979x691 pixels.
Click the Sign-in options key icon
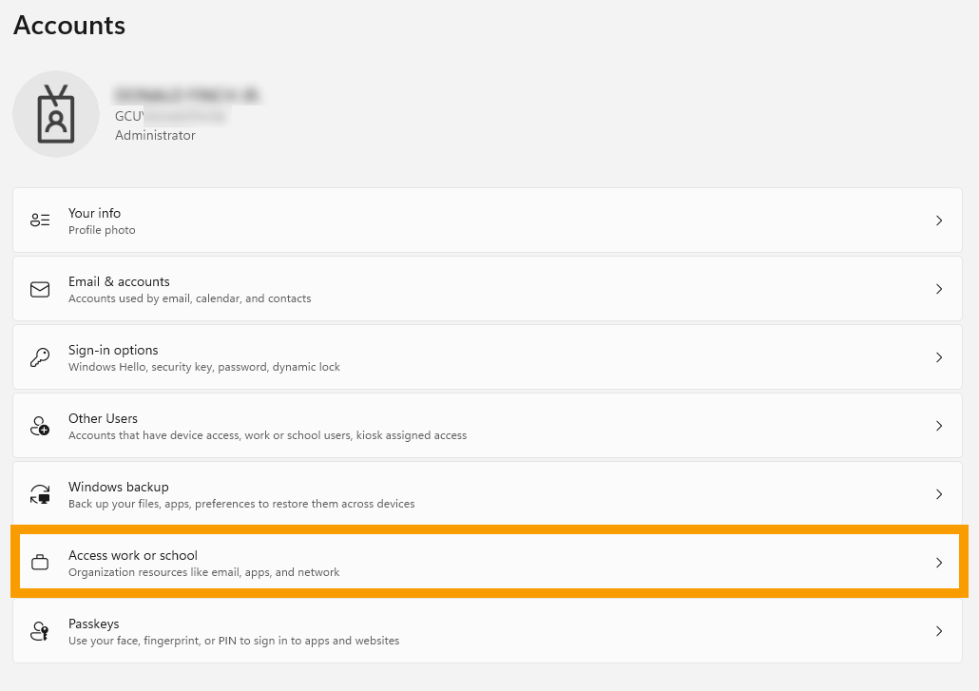click(x=40, y=357)
